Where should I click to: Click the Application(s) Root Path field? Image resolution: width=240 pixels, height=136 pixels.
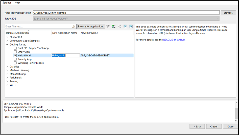(126, 13)
